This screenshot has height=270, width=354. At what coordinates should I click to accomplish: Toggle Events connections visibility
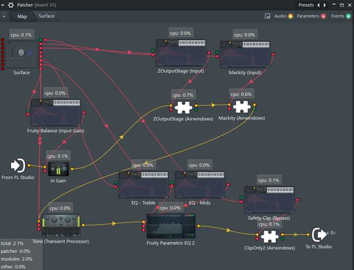pos(348,16)
